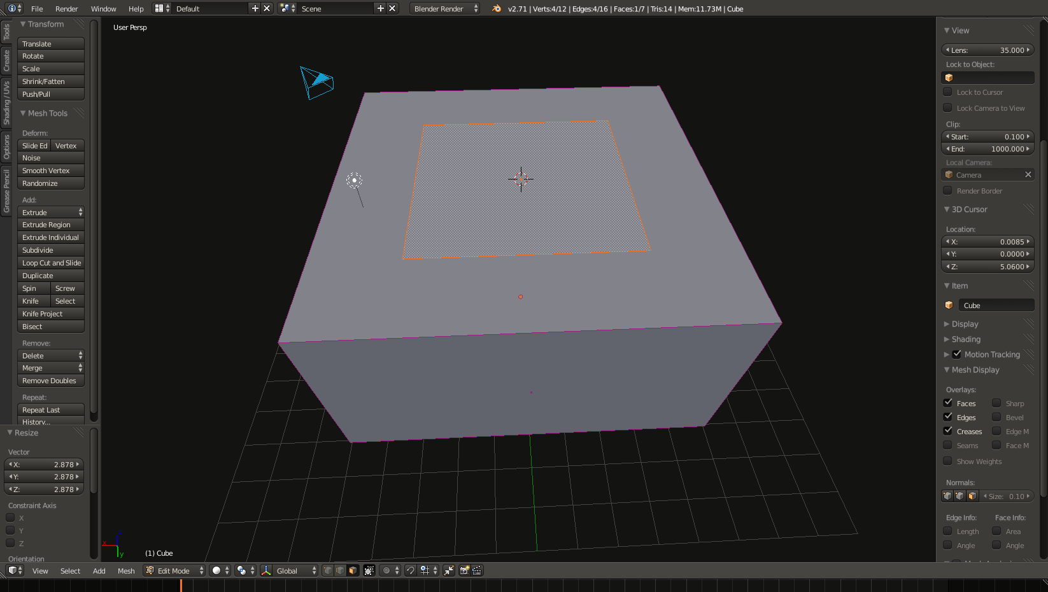Enable the Lock to Cursor checkbox
The width and height of the screenshot is (1048, 592).
(x=948, y=92)
